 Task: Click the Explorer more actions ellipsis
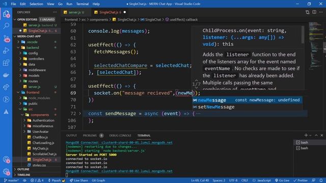point(55,12)
